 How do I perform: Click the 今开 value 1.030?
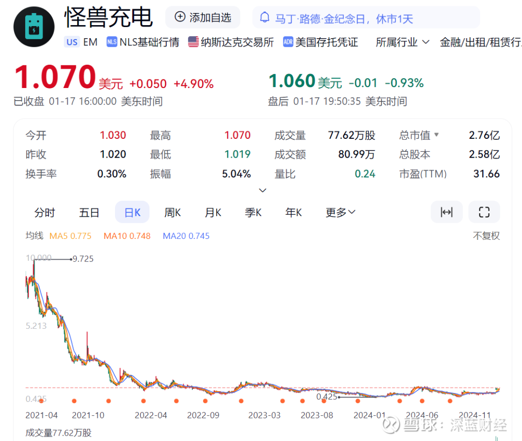pos(113,135)
